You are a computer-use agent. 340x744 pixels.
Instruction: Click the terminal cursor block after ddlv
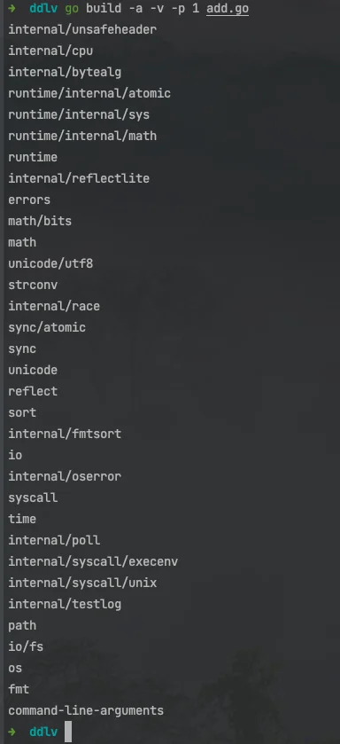[x=67, y=732]
